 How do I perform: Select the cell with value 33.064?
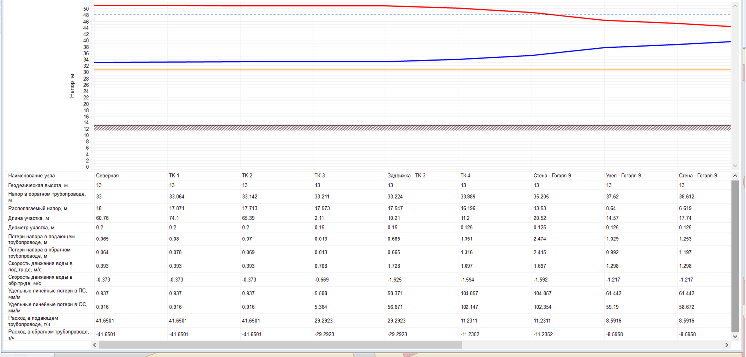coord(177,197)
